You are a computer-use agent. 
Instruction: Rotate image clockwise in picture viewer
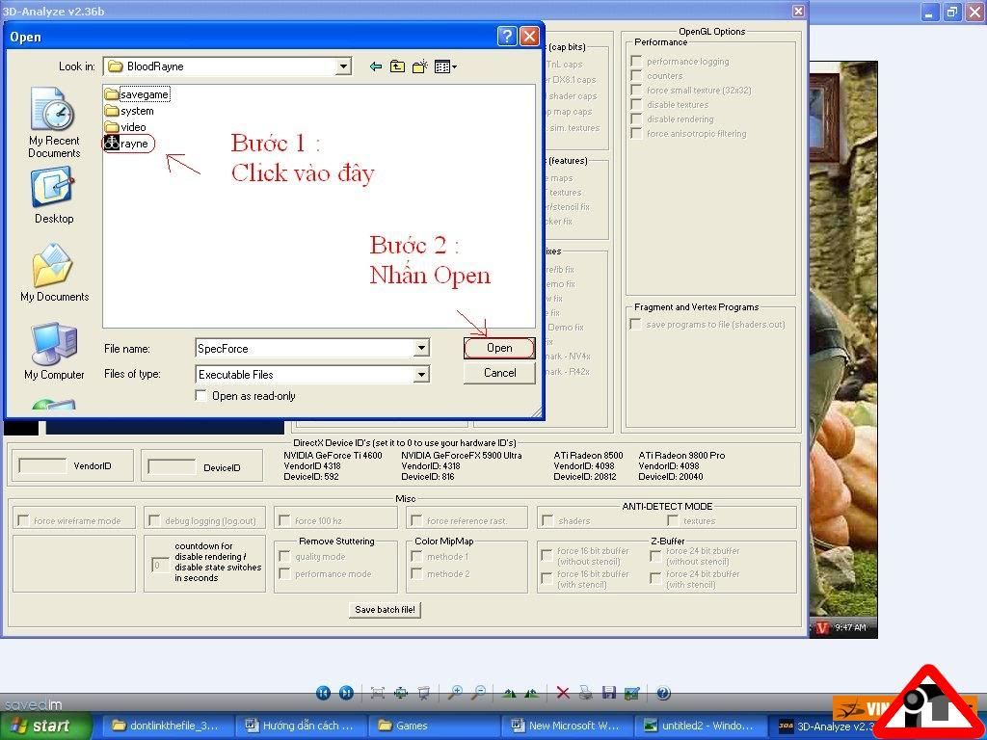pos(509,693)
